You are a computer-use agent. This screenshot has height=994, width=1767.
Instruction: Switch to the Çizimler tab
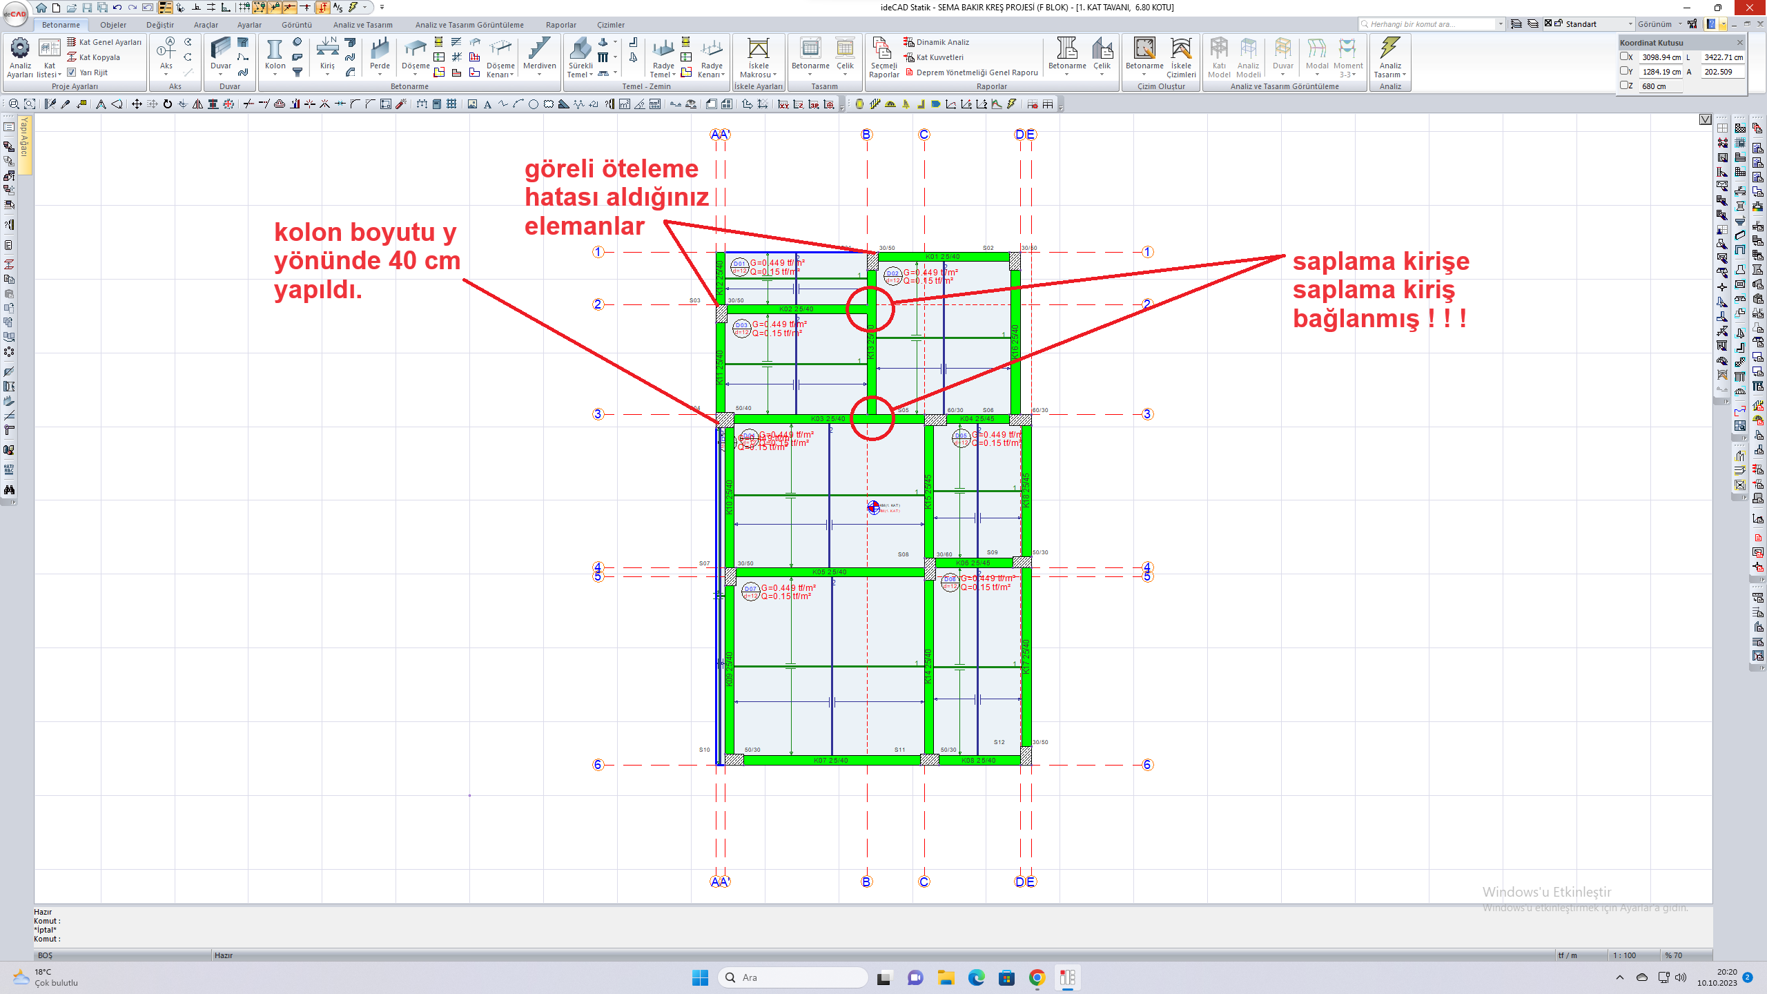click(x=610, y=25)
